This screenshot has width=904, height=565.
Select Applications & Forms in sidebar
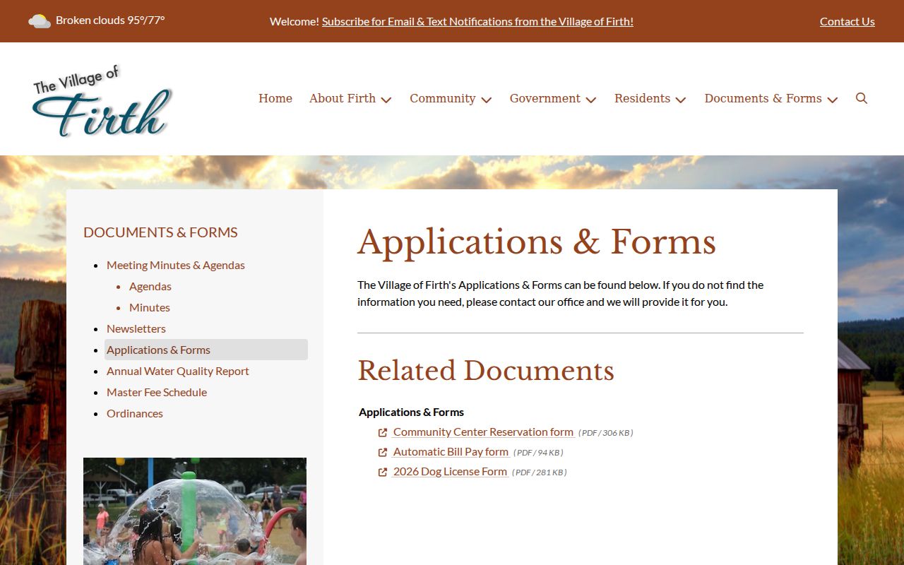click(x=206, y=350)
